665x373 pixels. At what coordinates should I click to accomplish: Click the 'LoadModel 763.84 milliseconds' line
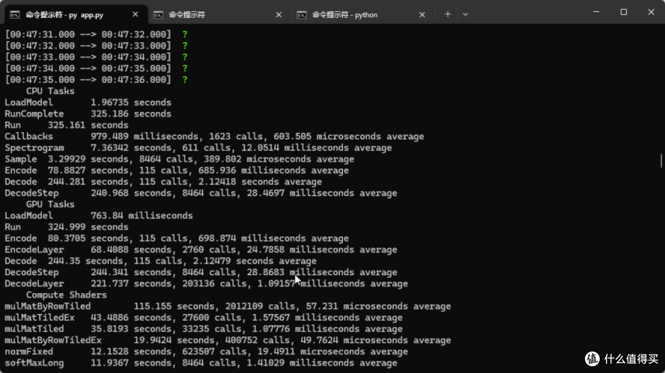click(99, 216)
